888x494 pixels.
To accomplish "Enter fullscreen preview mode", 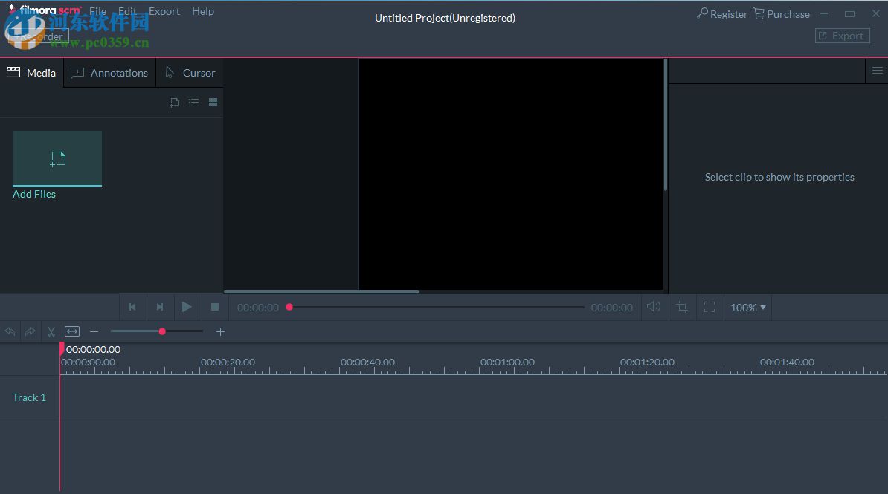I will tap(709, 308).
